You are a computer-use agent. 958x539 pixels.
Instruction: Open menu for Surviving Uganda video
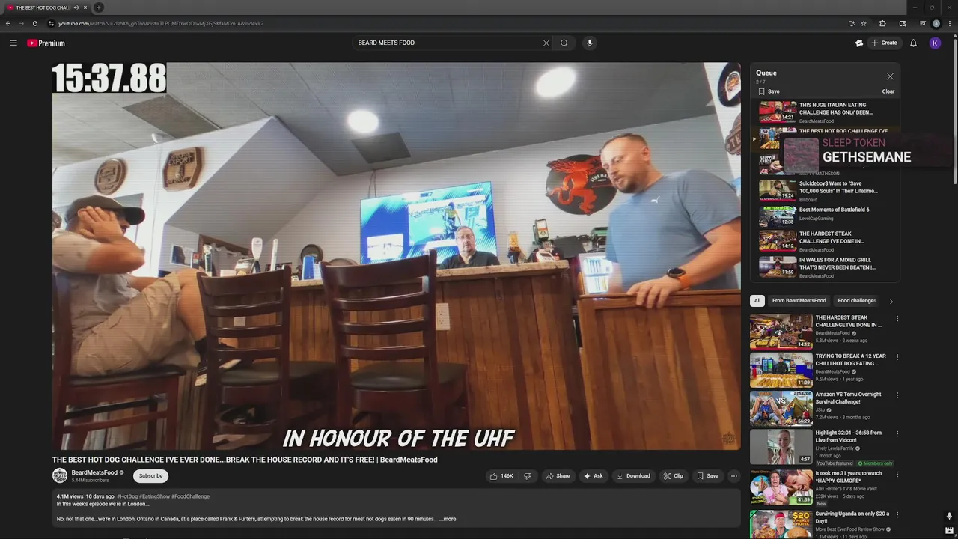(897, 515)
